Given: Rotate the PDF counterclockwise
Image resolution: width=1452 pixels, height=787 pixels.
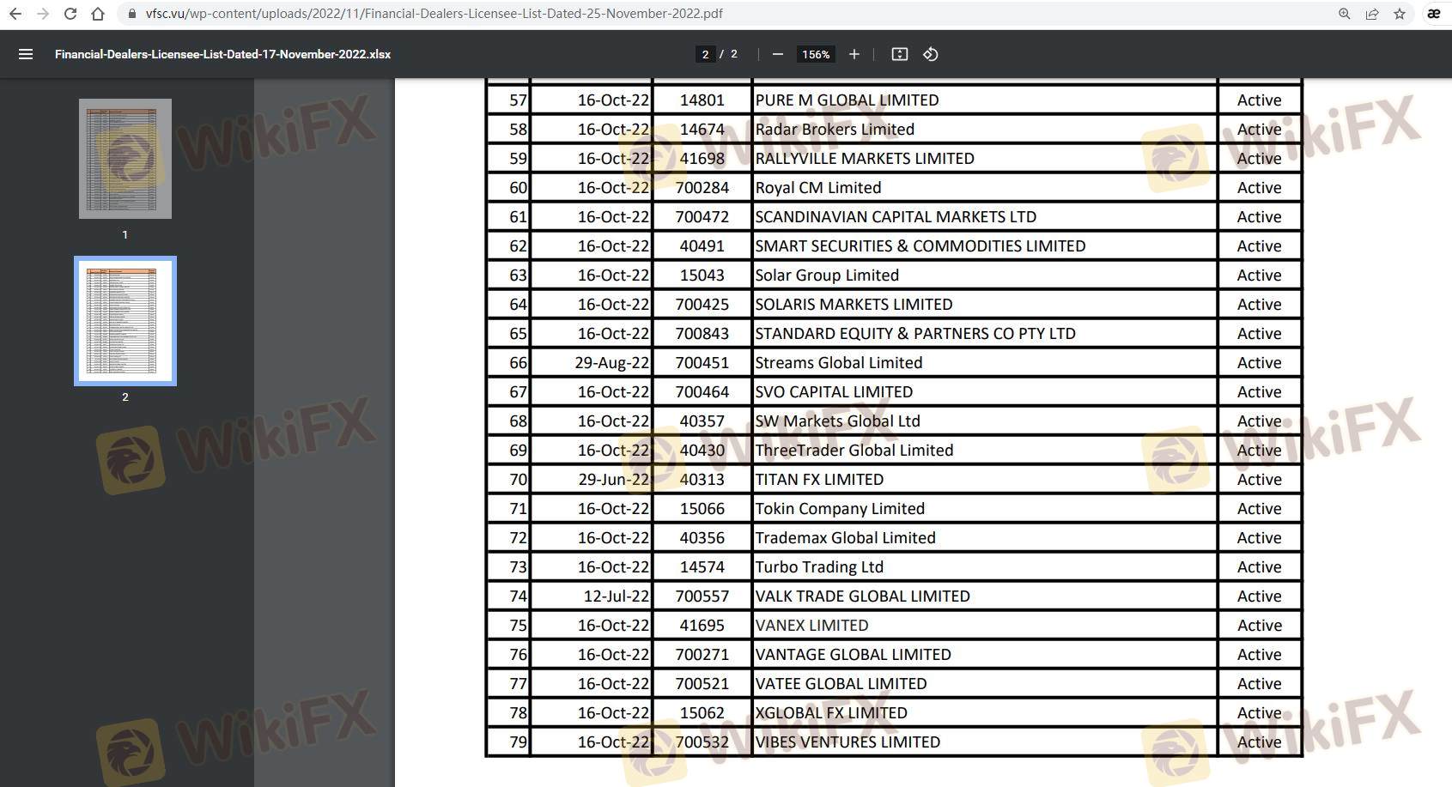Looking at the screenshot, I should click(930, 54).
